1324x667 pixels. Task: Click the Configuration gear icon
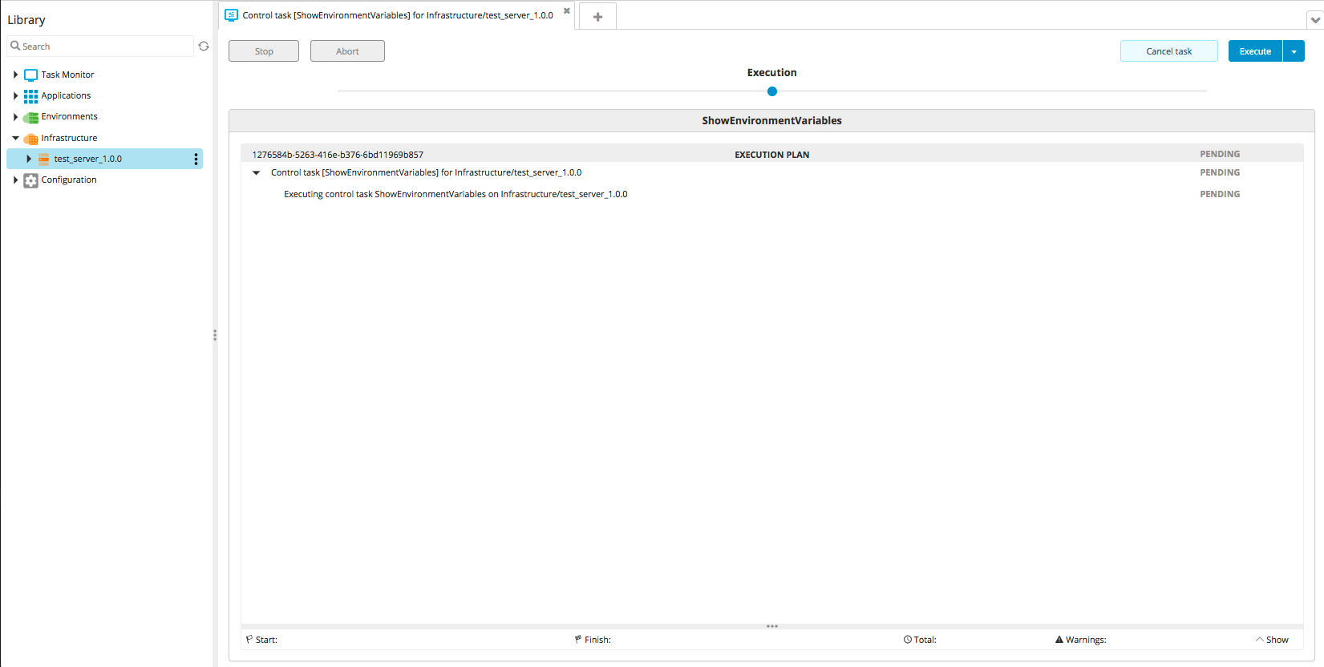tap(30, 180)
